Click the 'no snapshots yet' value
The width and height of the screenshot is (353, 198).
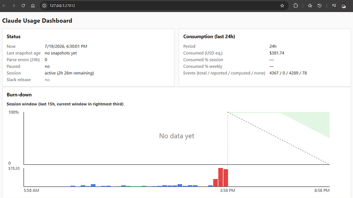pos(60,53)
